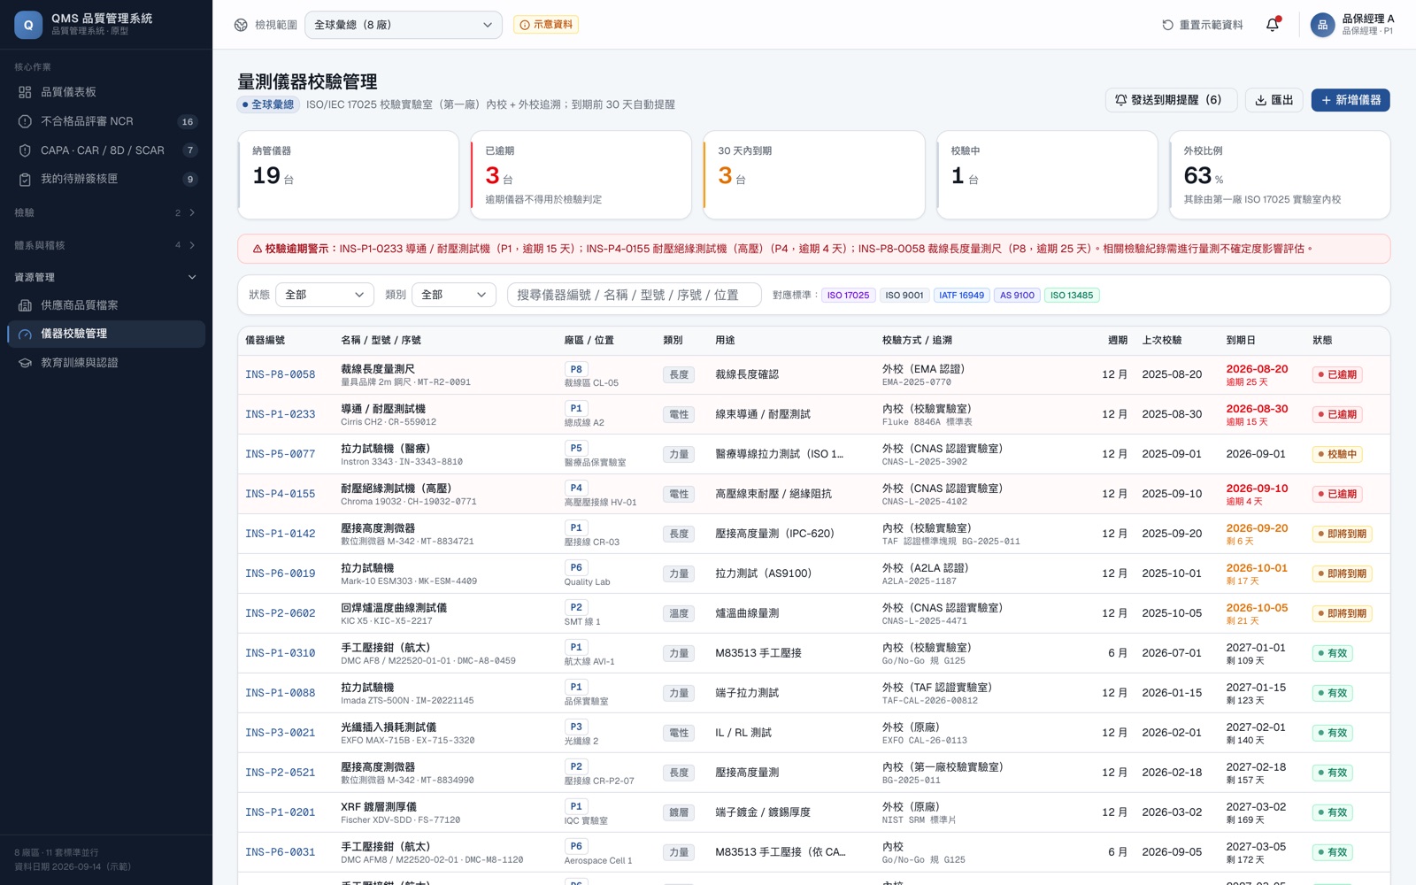Click the 鍍層 category tag for INS-P1-0201
1416x885 pixels.
679,812
